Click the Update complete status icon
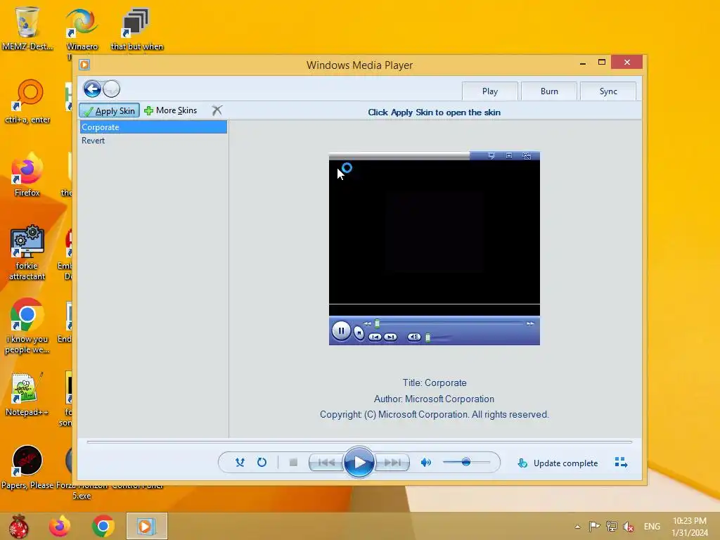The image size is (720, 540). (x=522, y=463)
